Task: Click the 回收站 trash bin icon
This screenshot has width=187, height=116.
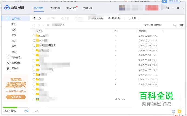Action: tap(8, 69)
